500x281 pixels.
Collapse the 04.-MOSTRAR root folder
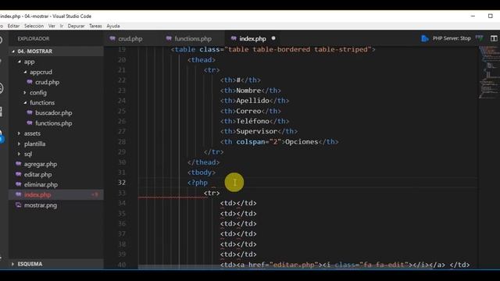[13, 52]
